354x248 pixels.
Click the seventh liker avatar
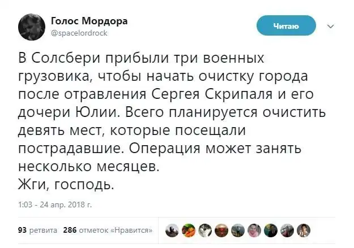pos(271,230)
